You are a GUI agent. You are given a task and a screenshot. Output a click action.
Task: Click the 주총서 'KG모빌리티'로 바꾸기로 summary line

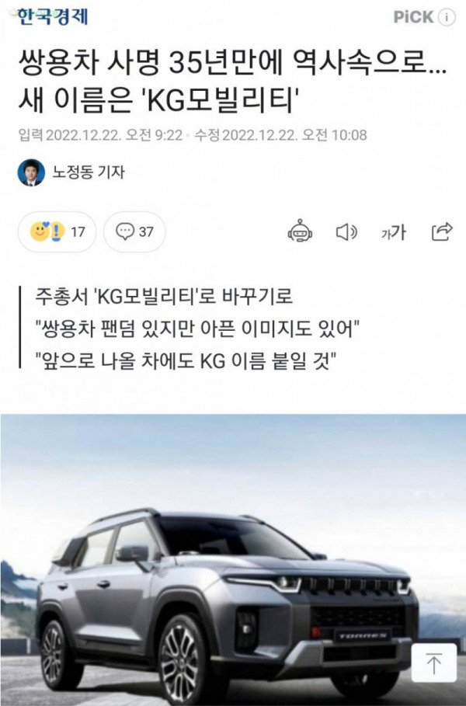[164, 297]
